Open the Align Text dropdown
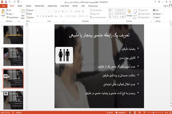 click(95, 14)
